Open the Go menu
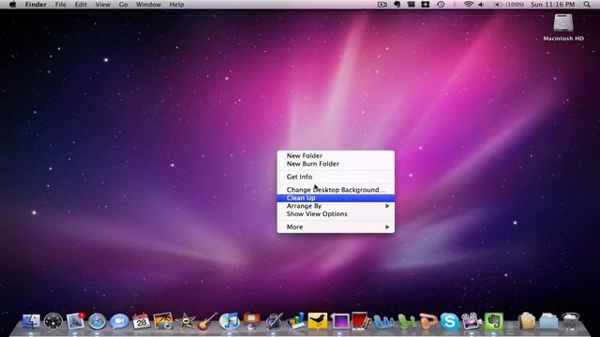The image size is (600, 337). pos(123,5)
